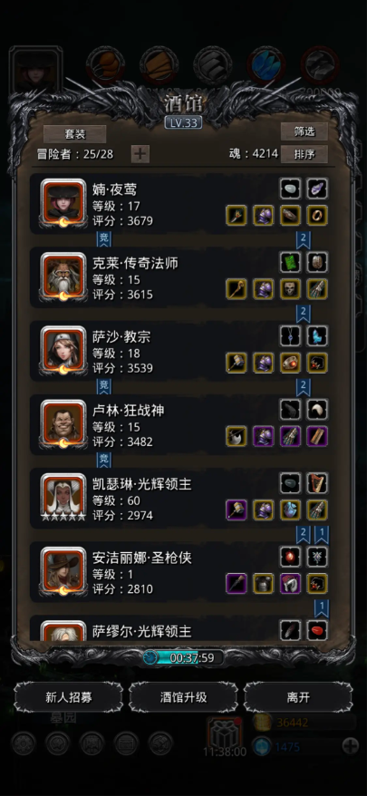367x796 pixels.
Task: Tap 凯瑟琳·光辉领主's harp item icon
Action: (x=317, y=483)
